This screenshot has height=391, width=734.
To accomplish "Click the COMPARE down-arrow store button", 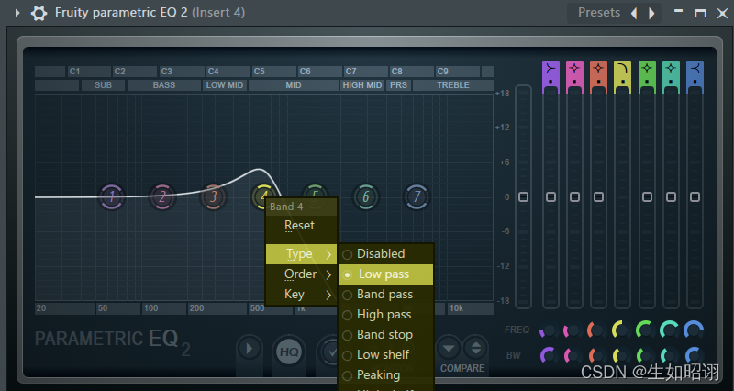I will coord(449,349).
